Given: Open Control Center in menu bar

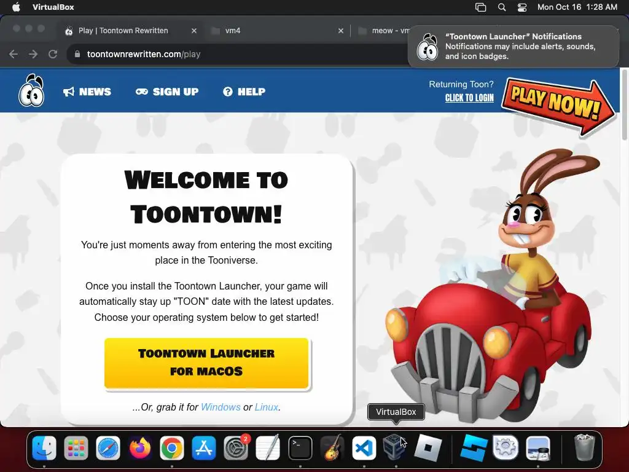Looking at the screenshot, I should point(522,7).
